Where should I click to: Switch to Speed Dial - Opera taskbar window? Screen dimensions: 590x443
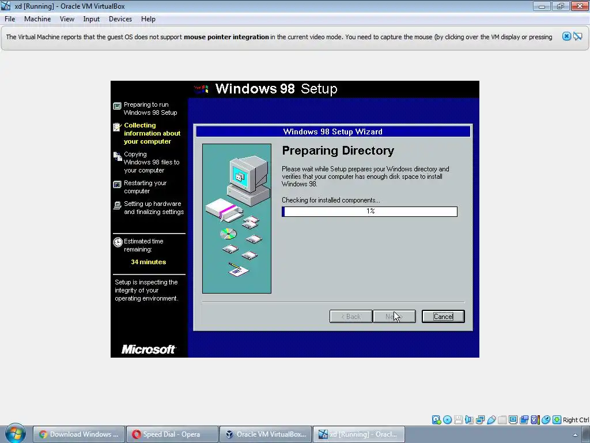click(x=172, y=434)
